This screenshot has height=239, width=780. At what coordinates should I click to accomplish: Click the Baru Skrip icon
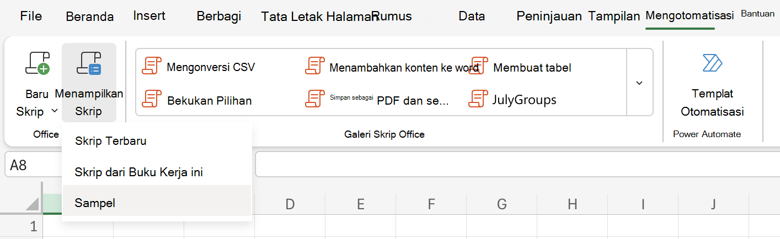click(x=38, y=63)
